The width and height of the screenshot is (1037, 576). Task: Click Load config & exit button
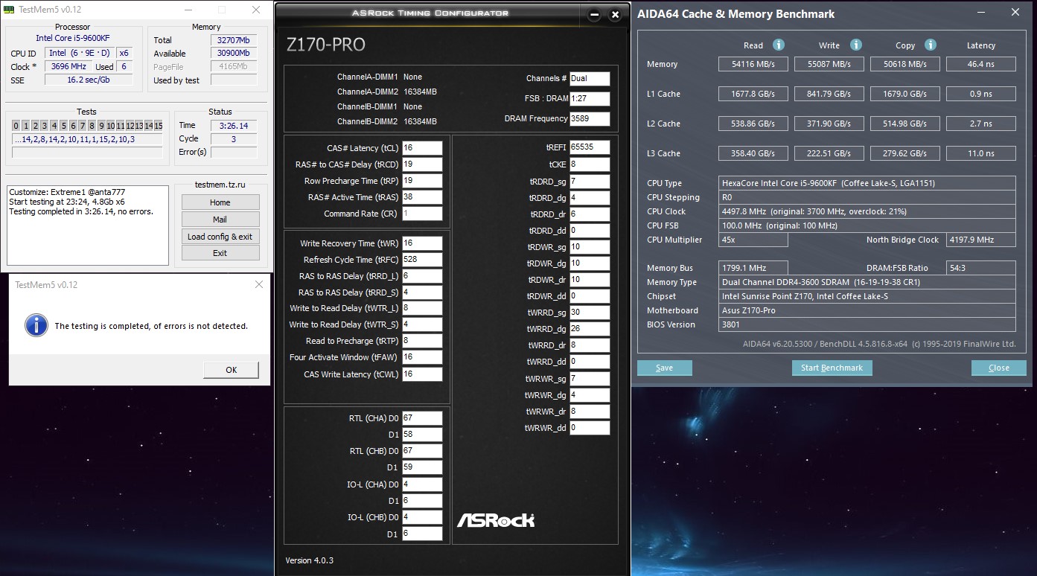pyautogui.click(x=220, y=237)
